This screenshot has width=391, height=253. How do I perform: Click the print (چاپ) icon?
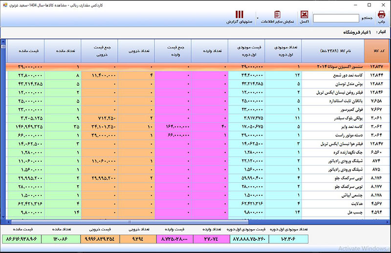[381, 15]
